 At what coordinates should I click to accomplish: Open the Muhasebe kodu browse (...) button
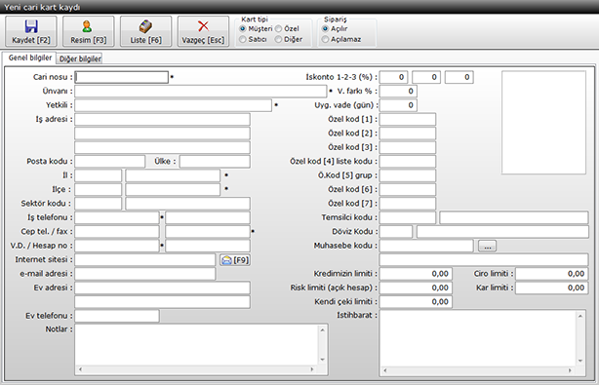(x=487, y=247)
